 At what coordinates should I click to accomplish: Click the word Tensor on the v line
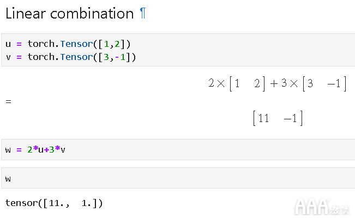click(76, 57)
